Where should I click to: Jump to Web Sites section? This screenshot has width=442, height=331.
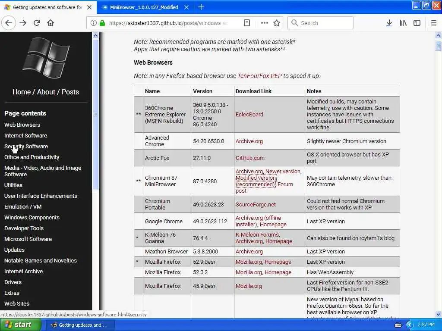pos(17,304)
